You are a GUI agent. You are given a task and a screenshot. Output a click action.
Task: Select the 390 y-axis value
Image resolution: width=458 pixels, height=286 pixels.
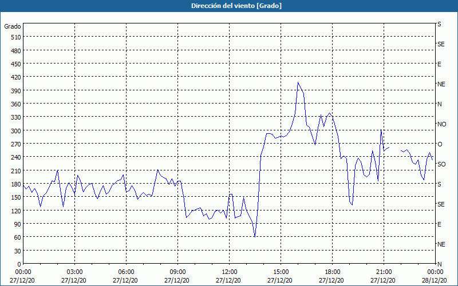[16, 91]
